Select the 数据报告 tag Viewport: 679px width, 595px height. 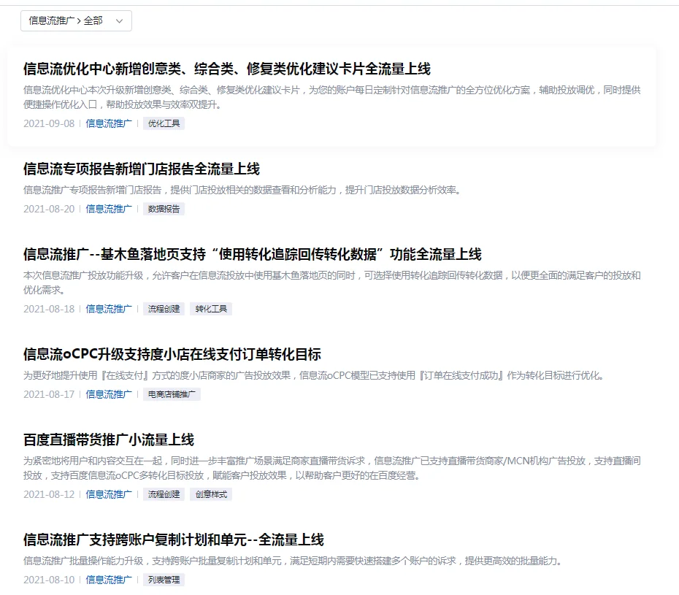164,209
